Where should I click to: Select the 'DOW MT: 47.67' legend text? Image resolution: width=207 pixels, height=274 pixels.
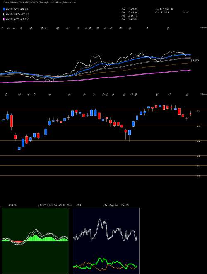coord(18,15)
